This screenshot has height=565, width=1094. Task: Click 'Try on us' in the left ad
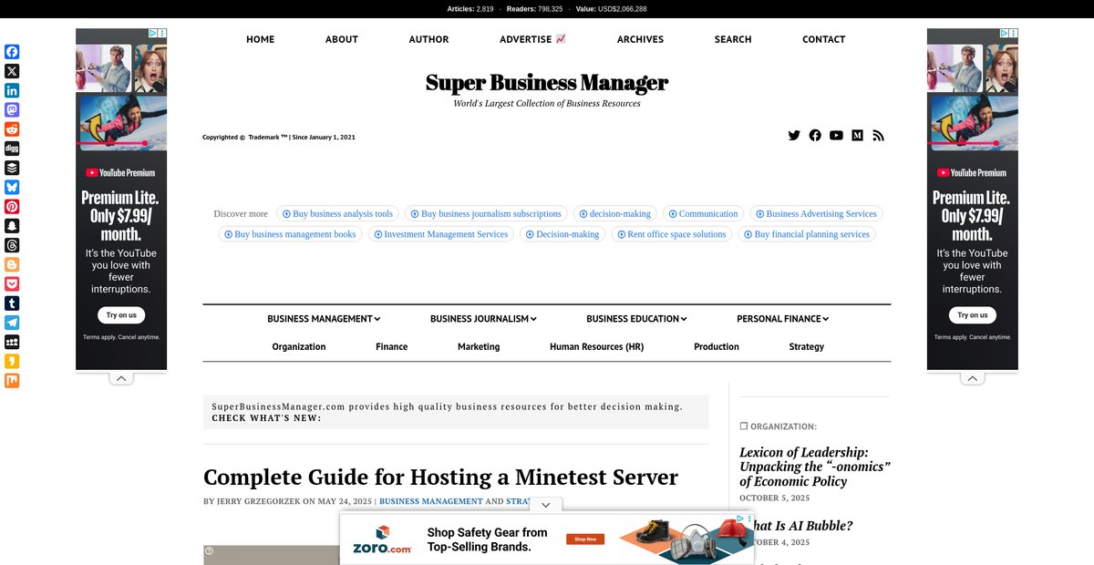click(121, 315)
